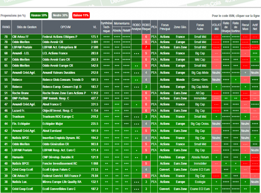Click the Focus Autre column header
The image size is (261, 193).
pos(200,27)
